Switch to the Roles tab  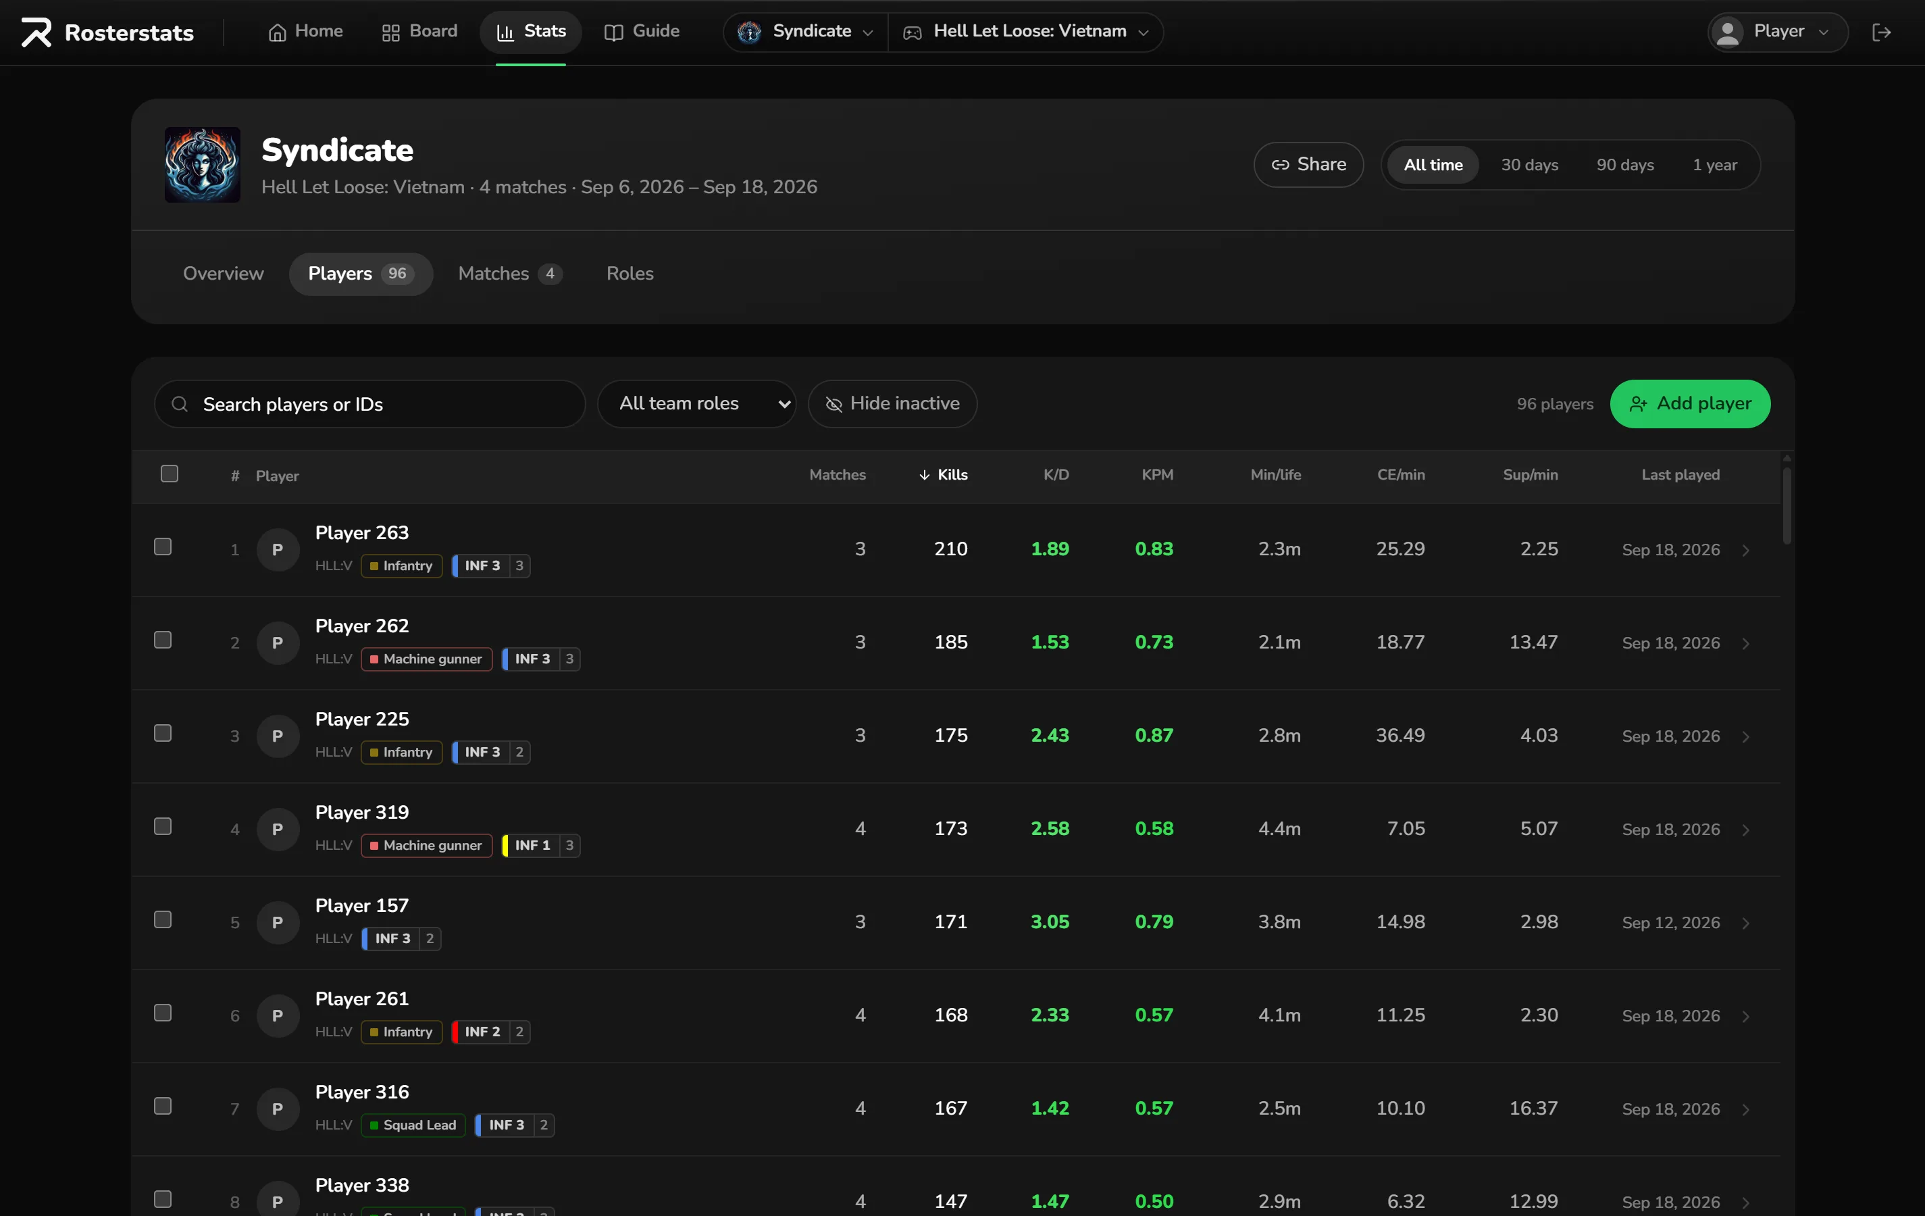click(x=630, y=274)
